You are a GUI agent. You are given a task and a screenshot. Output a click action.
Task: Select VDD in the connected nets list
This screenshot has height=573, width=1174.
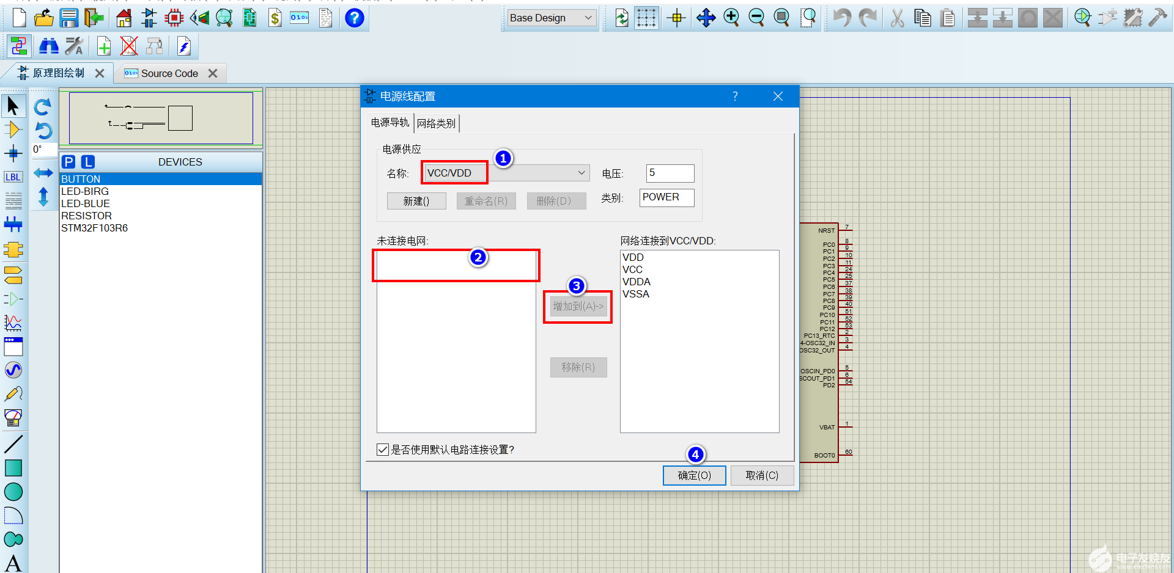click(x=700, y=257)
